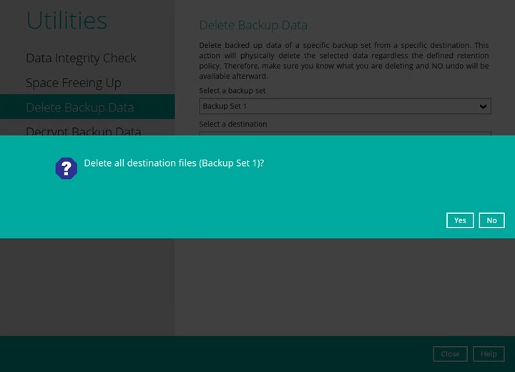This screenshot has height=372, width=515.
Task: Click the backup set dropdown chevron arrow
Action: (483, 107)
